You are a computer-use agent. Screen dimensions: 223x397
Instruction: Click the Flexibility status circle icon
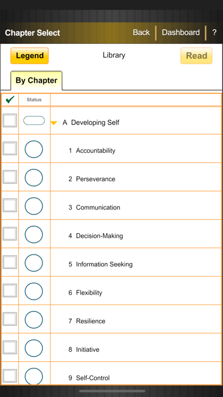[x=34, y=291]
